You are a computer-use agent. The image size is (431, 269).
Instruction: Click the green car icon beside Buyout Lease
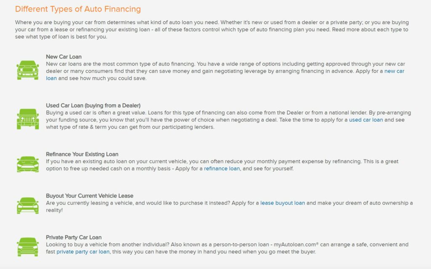[x=27, y=206]
